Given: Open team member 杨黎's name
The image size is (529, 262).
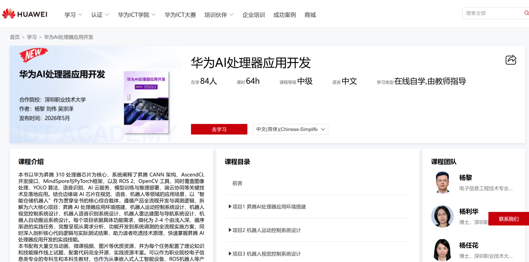Looking at the screenshot, I should [x=465, y=178].
